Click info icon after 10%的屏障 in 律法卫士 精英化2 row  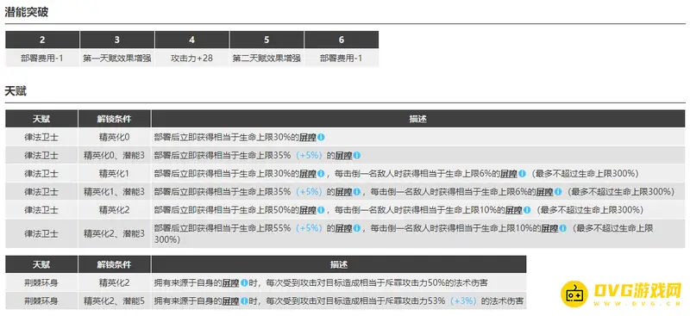click(526, 210)
